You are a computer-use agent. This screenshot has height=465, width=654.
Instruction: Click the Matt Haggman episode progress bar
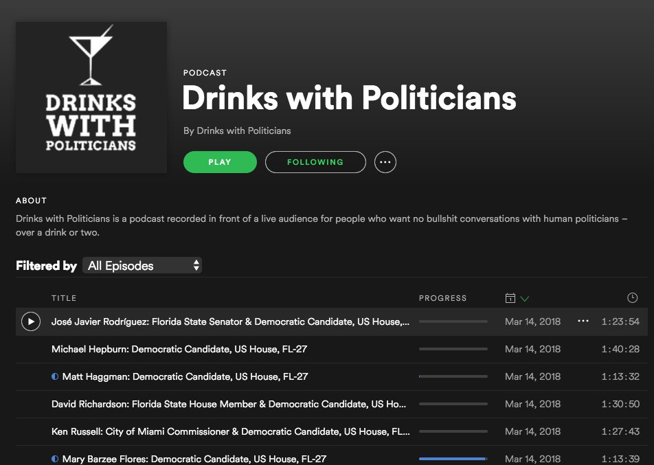[x=453, y=376]
